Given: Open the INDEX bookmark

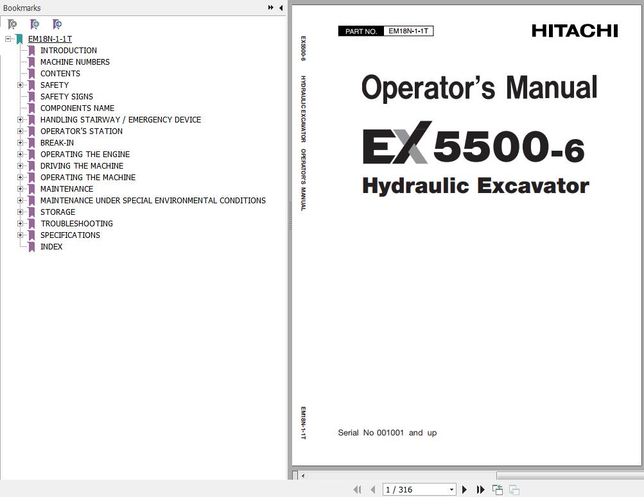Looking at the screenshot, I should click(x=51, y=246).
